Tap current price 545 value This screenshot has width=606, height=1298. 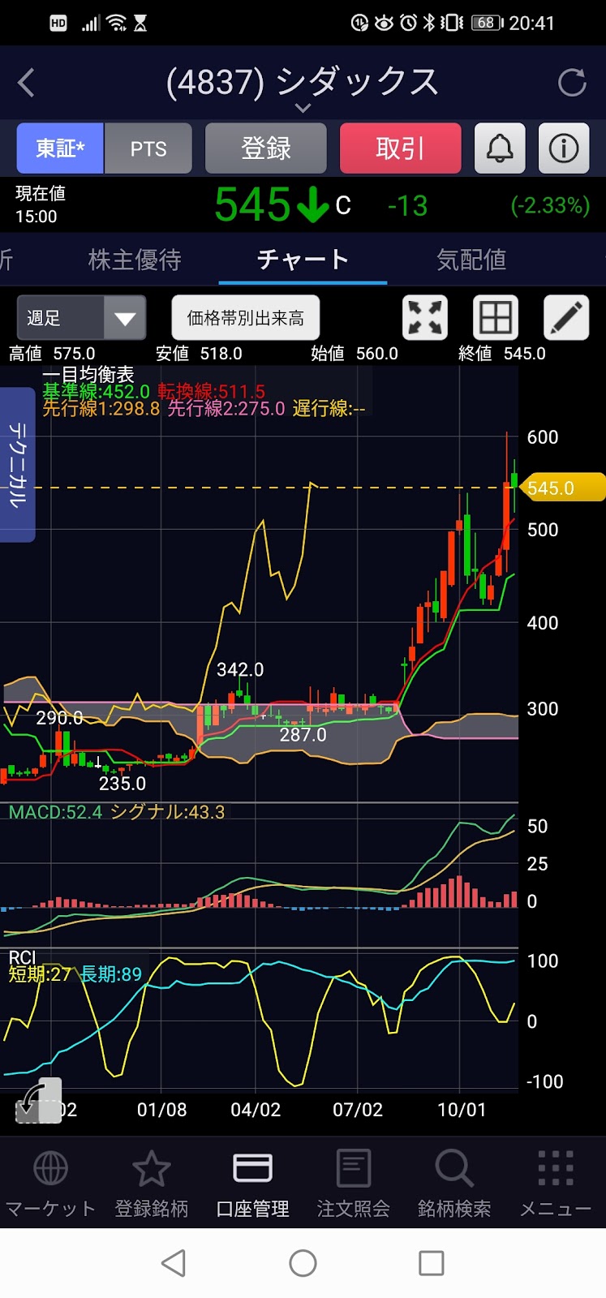252,204
